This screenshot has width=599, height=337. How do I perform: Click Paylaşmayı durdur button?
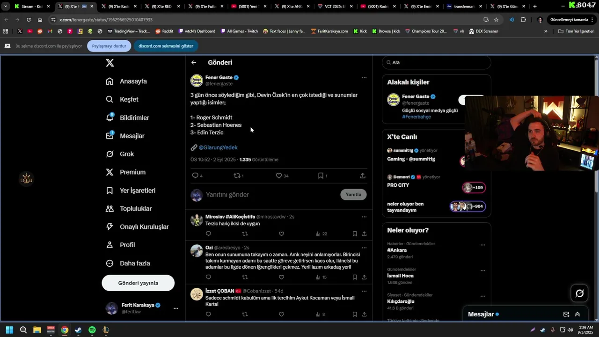click(109, 46)
